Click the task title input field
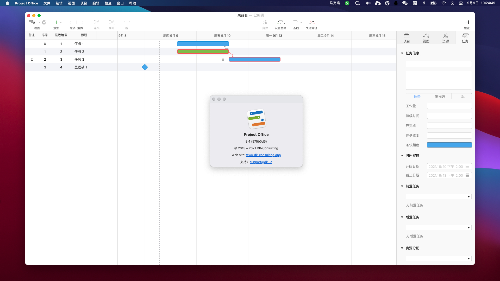Screen dimensions: 500x281 [439, 64]
